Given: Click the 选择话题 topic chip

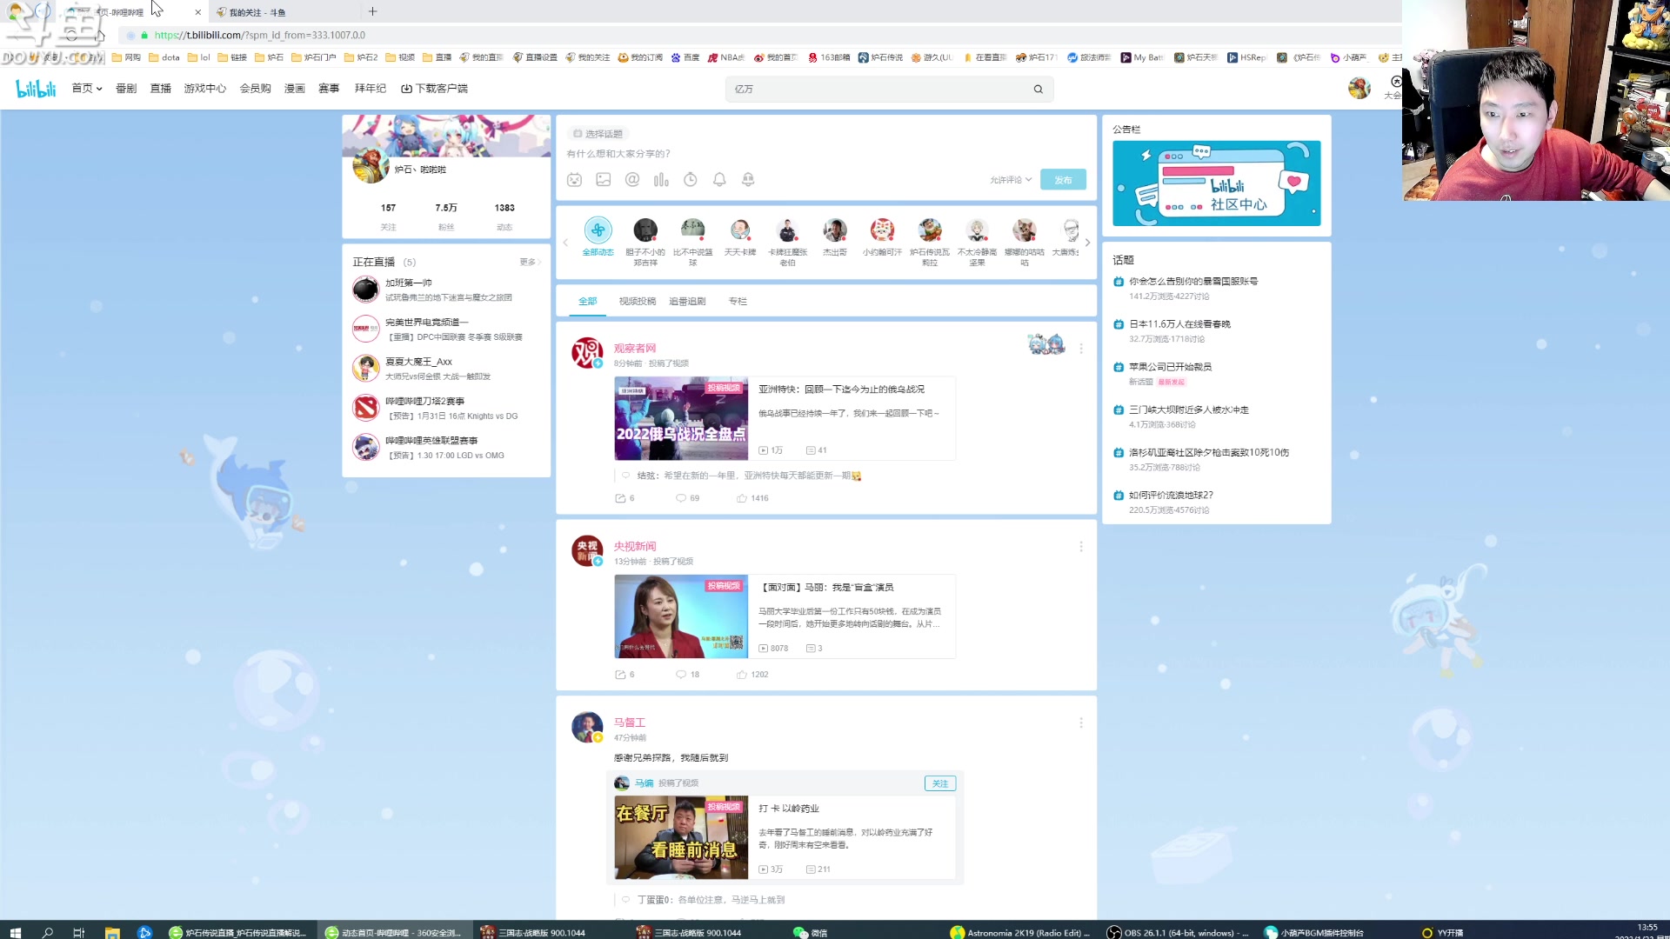Looking at the screenshot, I should 598,134.
